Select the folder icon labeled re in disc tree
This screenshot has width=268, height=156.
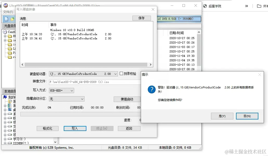click(10, 57)
